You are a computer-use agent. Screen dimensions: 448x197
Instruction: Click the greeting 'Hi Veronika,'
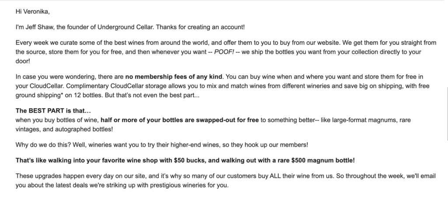click(32, 12)
